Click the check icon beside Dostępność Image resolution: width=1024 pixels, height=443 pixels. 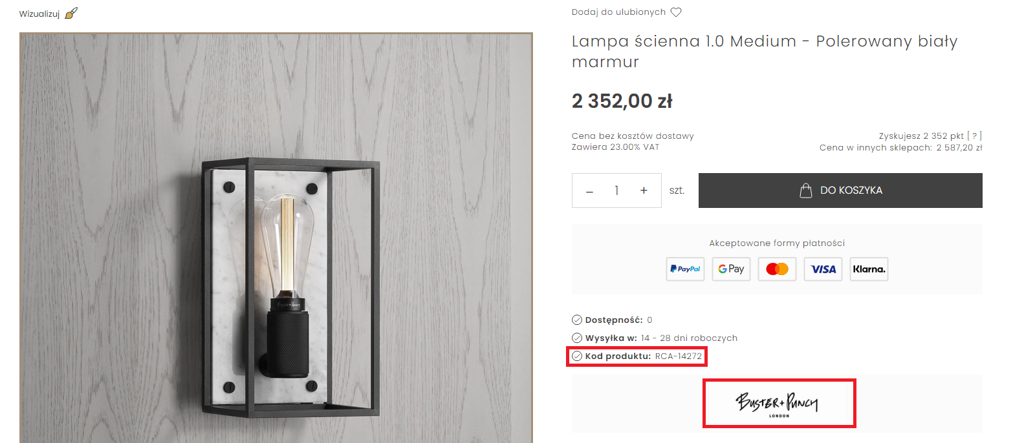pyautogui.click(x=577, y=320)
